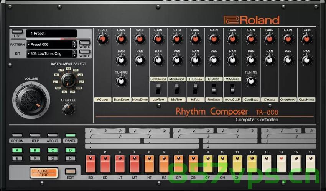This screenshot has width=326, height=191.
Task: Adjust the ACcent LEVEL knob
Action: click(x=102, y=39)
